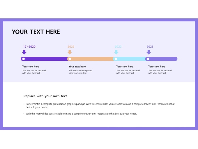
Task: Click the 2023 year label
Action: (x=150, y=47)
